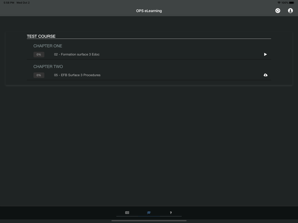The height and width of the screenshot is (223, 298).
Task: Click the CHAPTER ONE heading
Action: (x=48, y=46)
